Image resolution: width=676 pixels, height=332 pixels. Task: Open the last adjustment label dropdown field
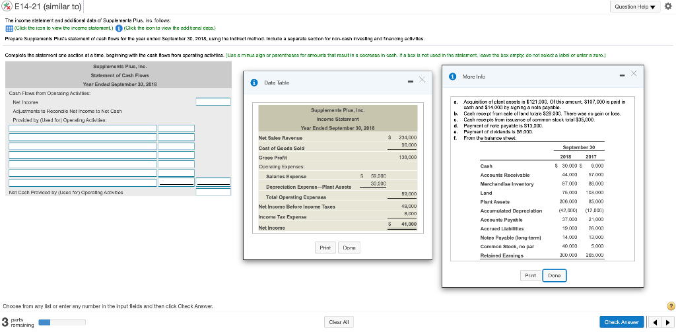coord(83,183)
